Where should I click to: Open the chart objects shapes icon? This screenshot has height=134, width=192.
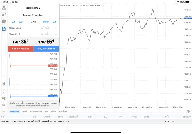pyautogui.click(x=4, y=98)
